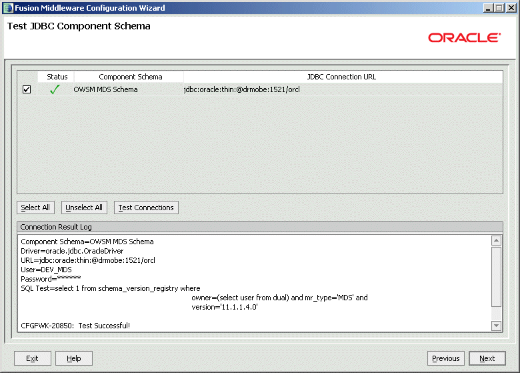Click the CFGFWK-20850: Test Successful! line

[75, 326]
